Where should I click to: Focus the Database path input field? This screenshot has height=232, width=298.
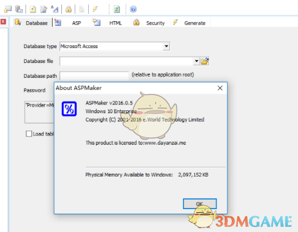pyautogui.click(x=94, y=76)
